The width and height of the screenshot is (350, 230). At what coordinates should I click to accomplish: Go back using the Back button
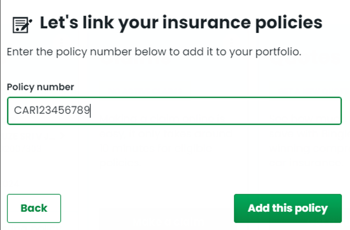pos(34,208)
